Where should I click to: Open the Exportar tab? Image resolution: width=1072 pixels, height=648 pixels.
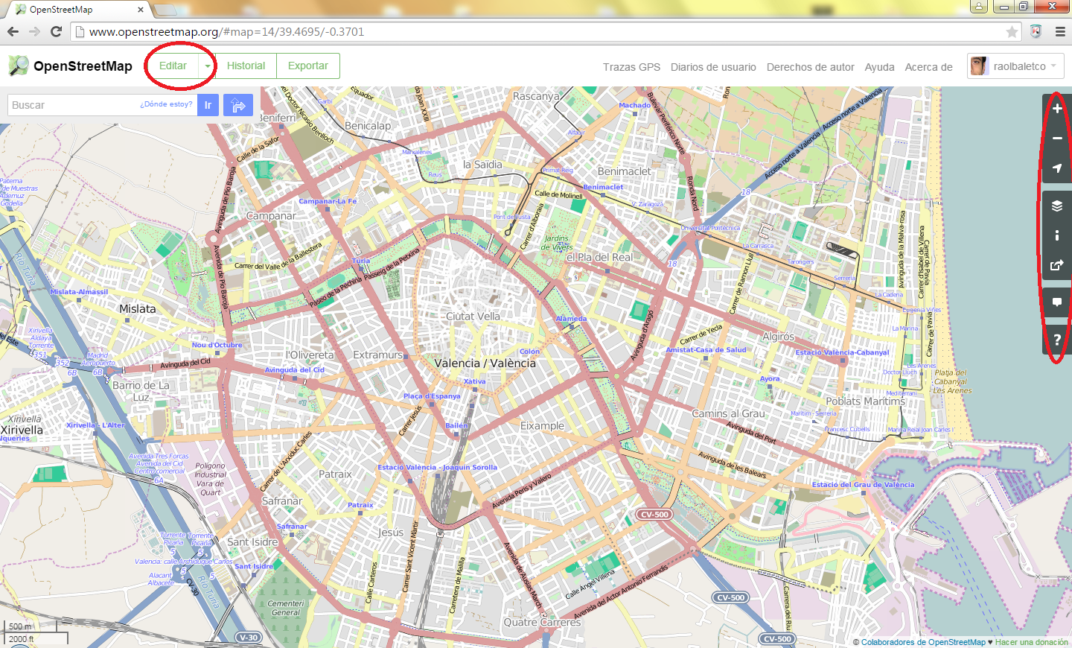(308, 66)
